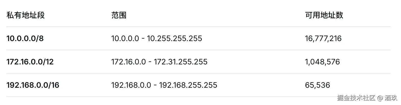The width and height of the screenshot is (401, 105).
Task: Click the 1,048,576 address count
Action: tap(322, 62)
